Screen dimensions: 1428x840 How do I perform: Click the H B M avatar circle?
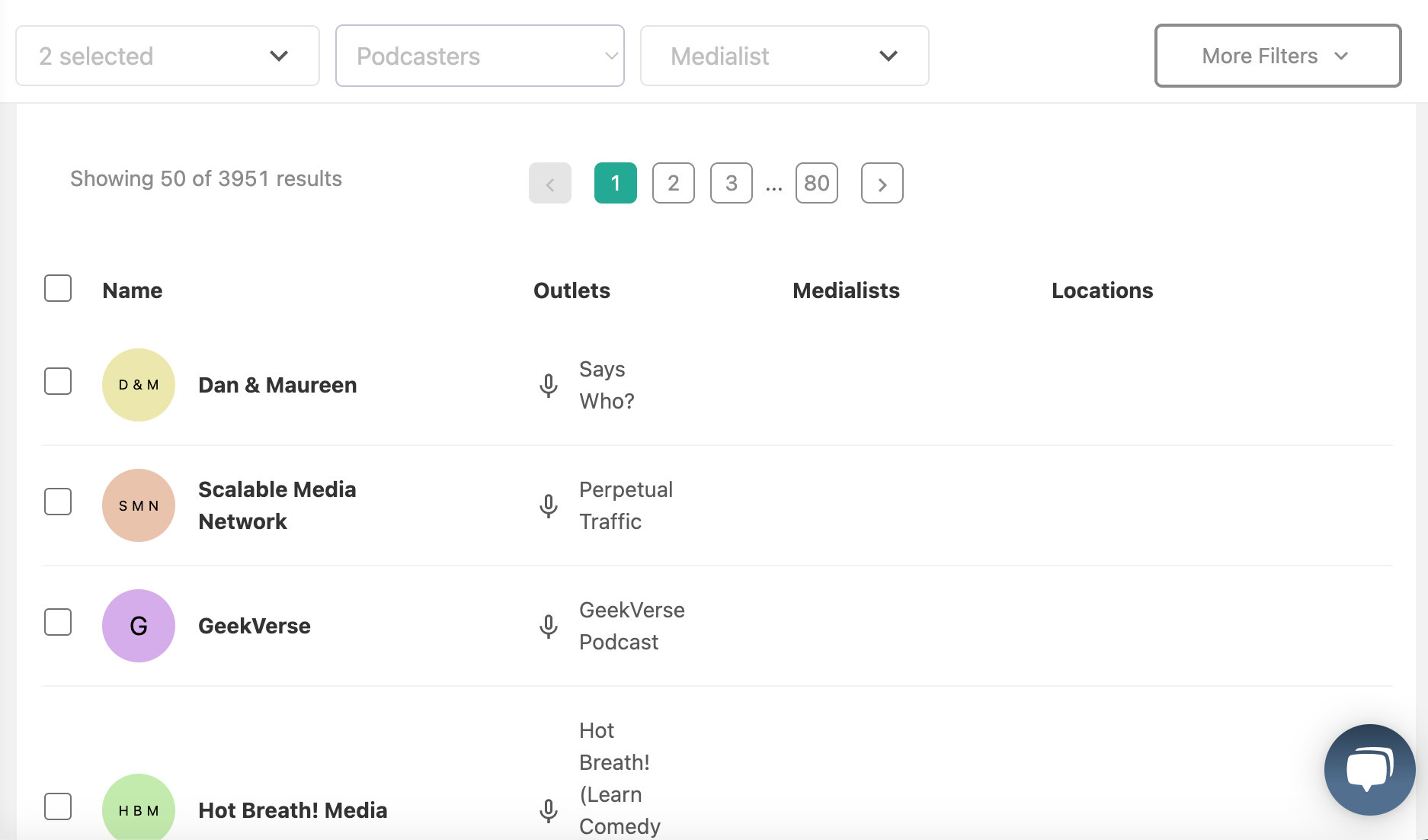[139, 807]
